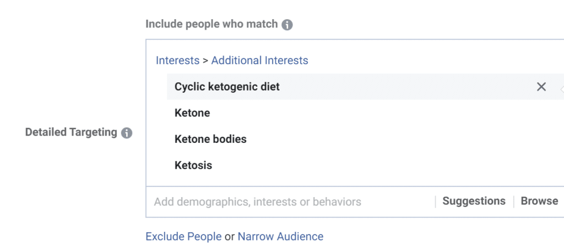The image size is (564, 251).
Task: Click the breadcrumb arrow separator after Interests
Action: pyautogui.click(x=205, y=60)
